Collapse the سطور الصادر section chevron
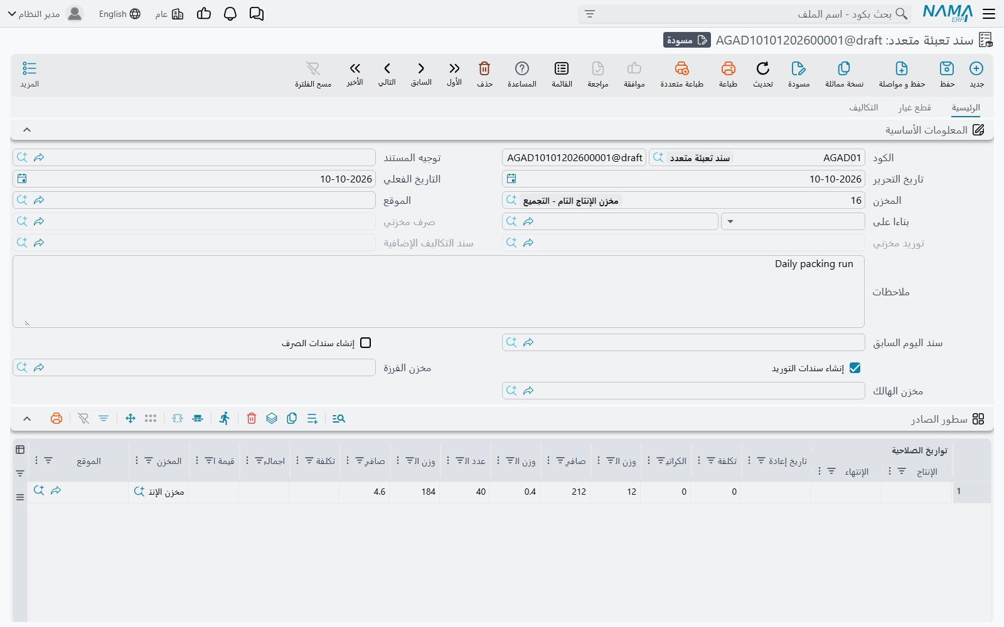The height and width of the screenshot is (627, 1004). tap(27, 418)
